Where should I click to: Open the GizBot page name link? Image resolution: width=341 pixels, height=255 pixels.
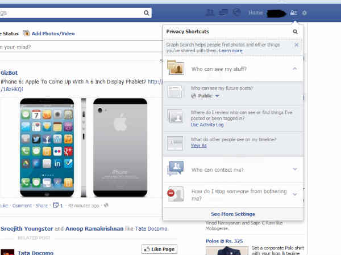tap(9, 73)
